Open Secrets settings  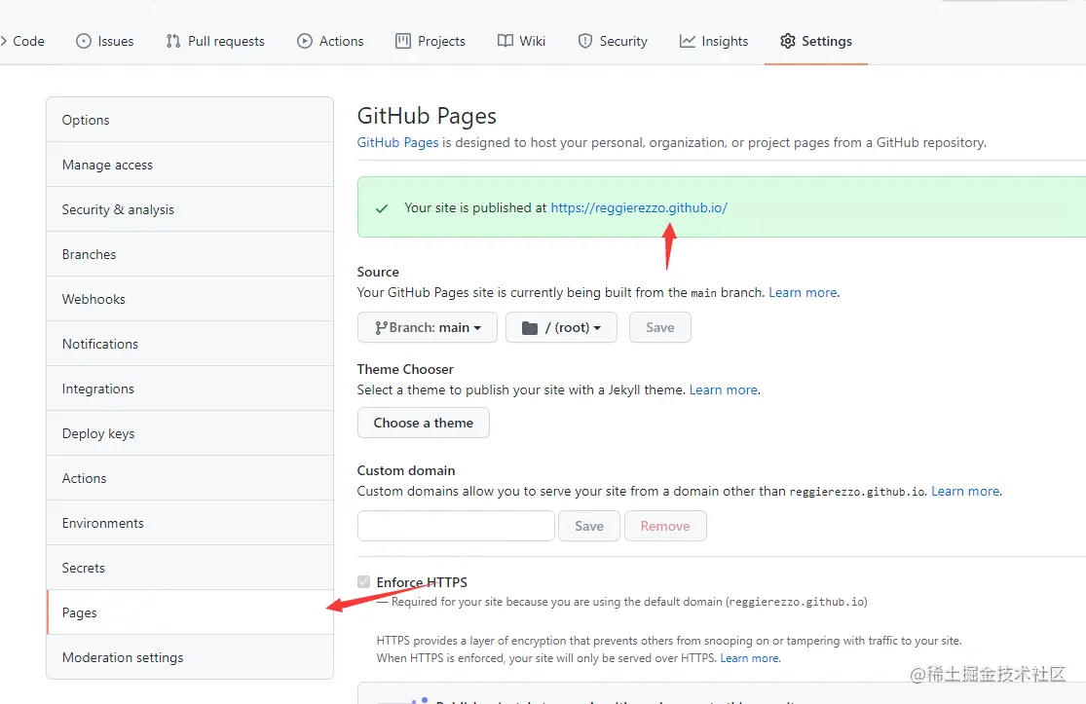(x=190, y=568)
